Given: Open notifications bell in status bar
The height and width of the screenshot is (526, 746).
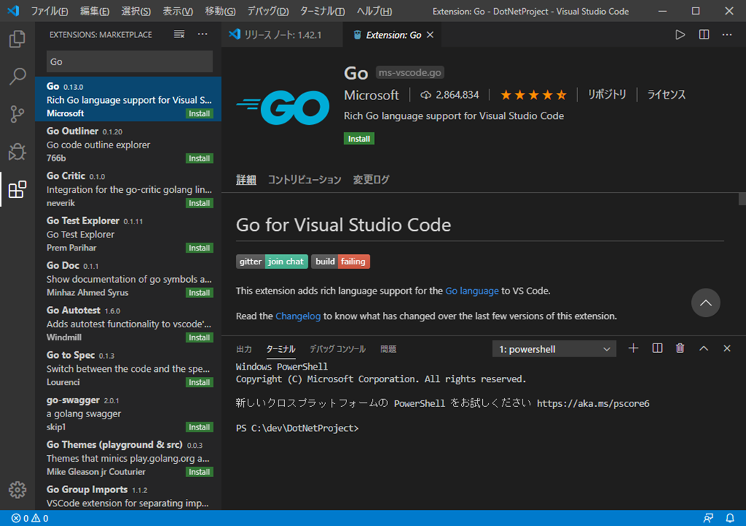Looking at the screenshot, I should click(x=730, y=519).
